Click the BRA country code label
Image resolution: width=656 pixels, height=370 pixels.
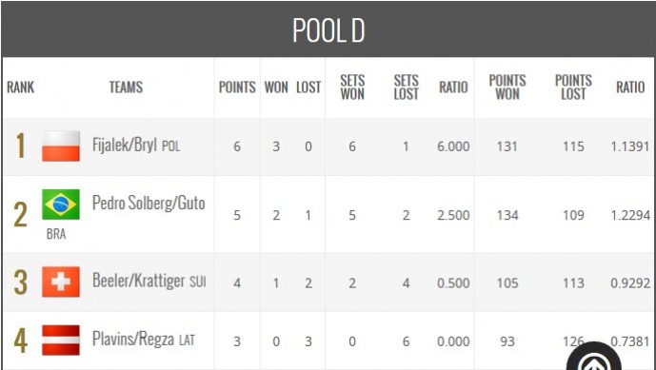tap(56, 234)
